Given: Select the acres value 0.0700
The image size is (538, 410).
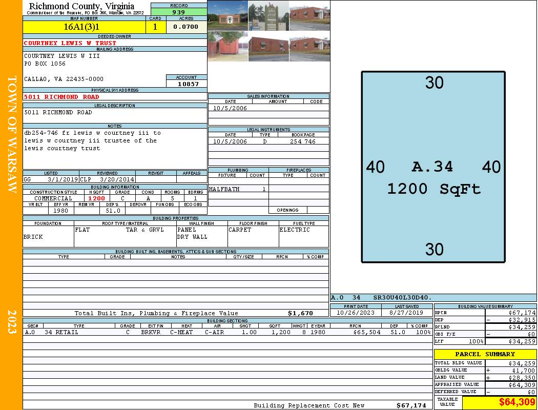Looking at the screenshot, I should coord(185,27).
